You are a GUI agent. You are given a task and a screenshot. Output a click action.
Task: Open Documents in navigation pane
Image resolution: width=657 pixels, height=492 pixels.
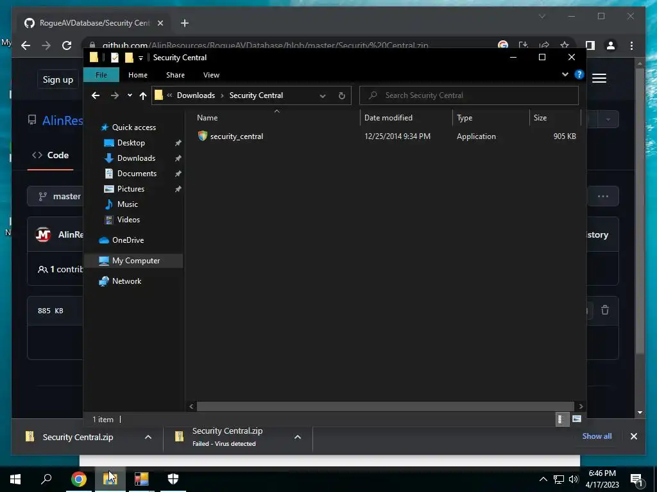click(x=137, y=174)
